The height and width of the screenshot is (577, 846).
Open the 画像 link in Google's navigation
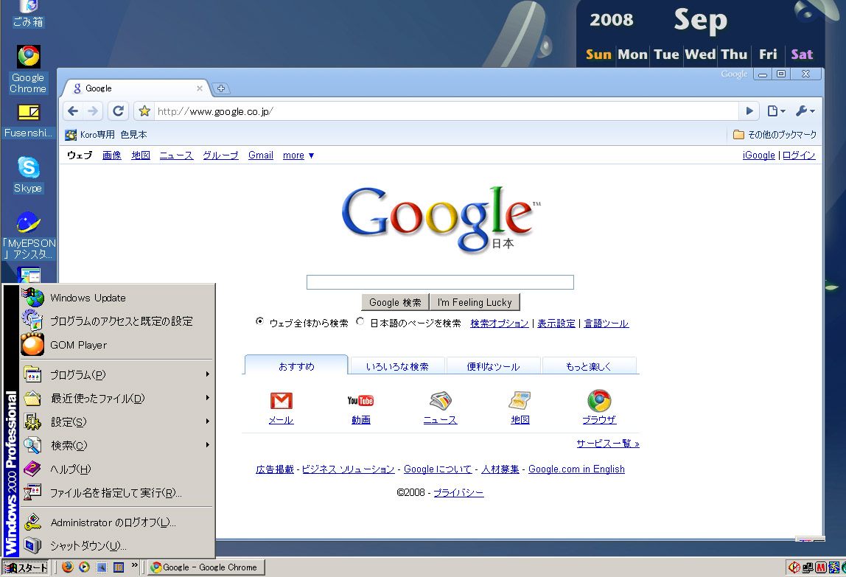tap(112, 155)
